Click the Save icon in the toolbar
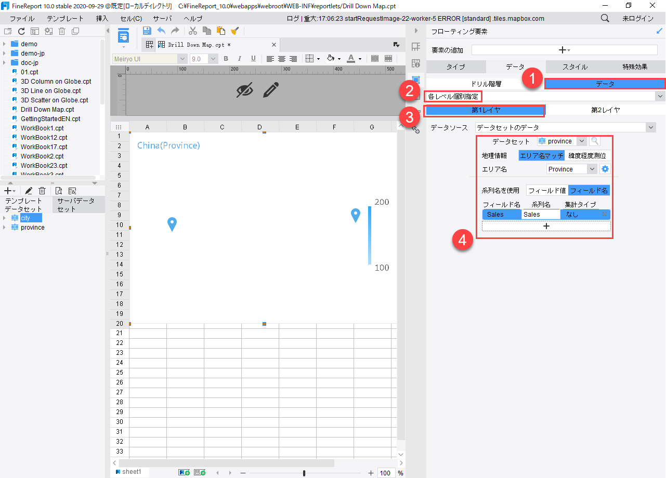 147,31
